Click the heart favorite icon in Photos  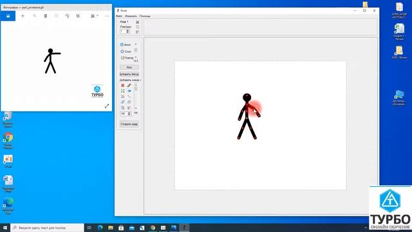56,16
